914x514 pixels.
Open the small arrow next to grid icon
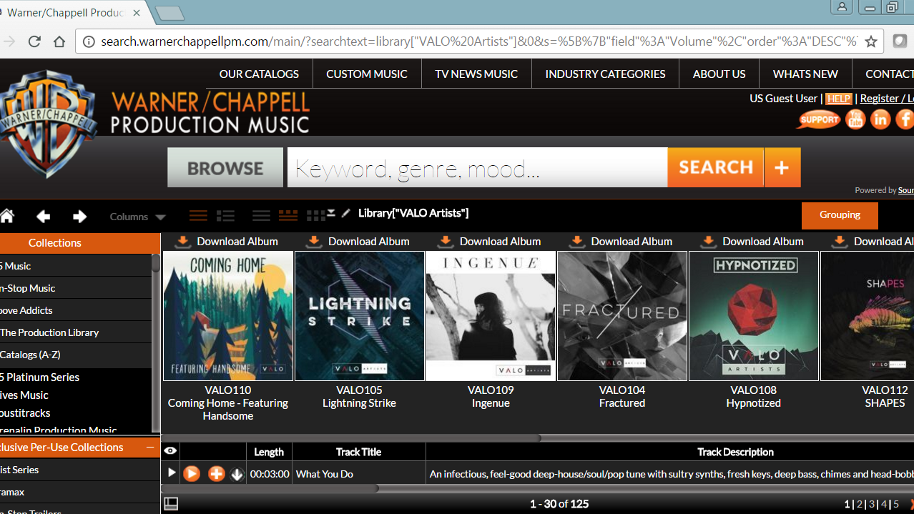click(x=331, y=212)
